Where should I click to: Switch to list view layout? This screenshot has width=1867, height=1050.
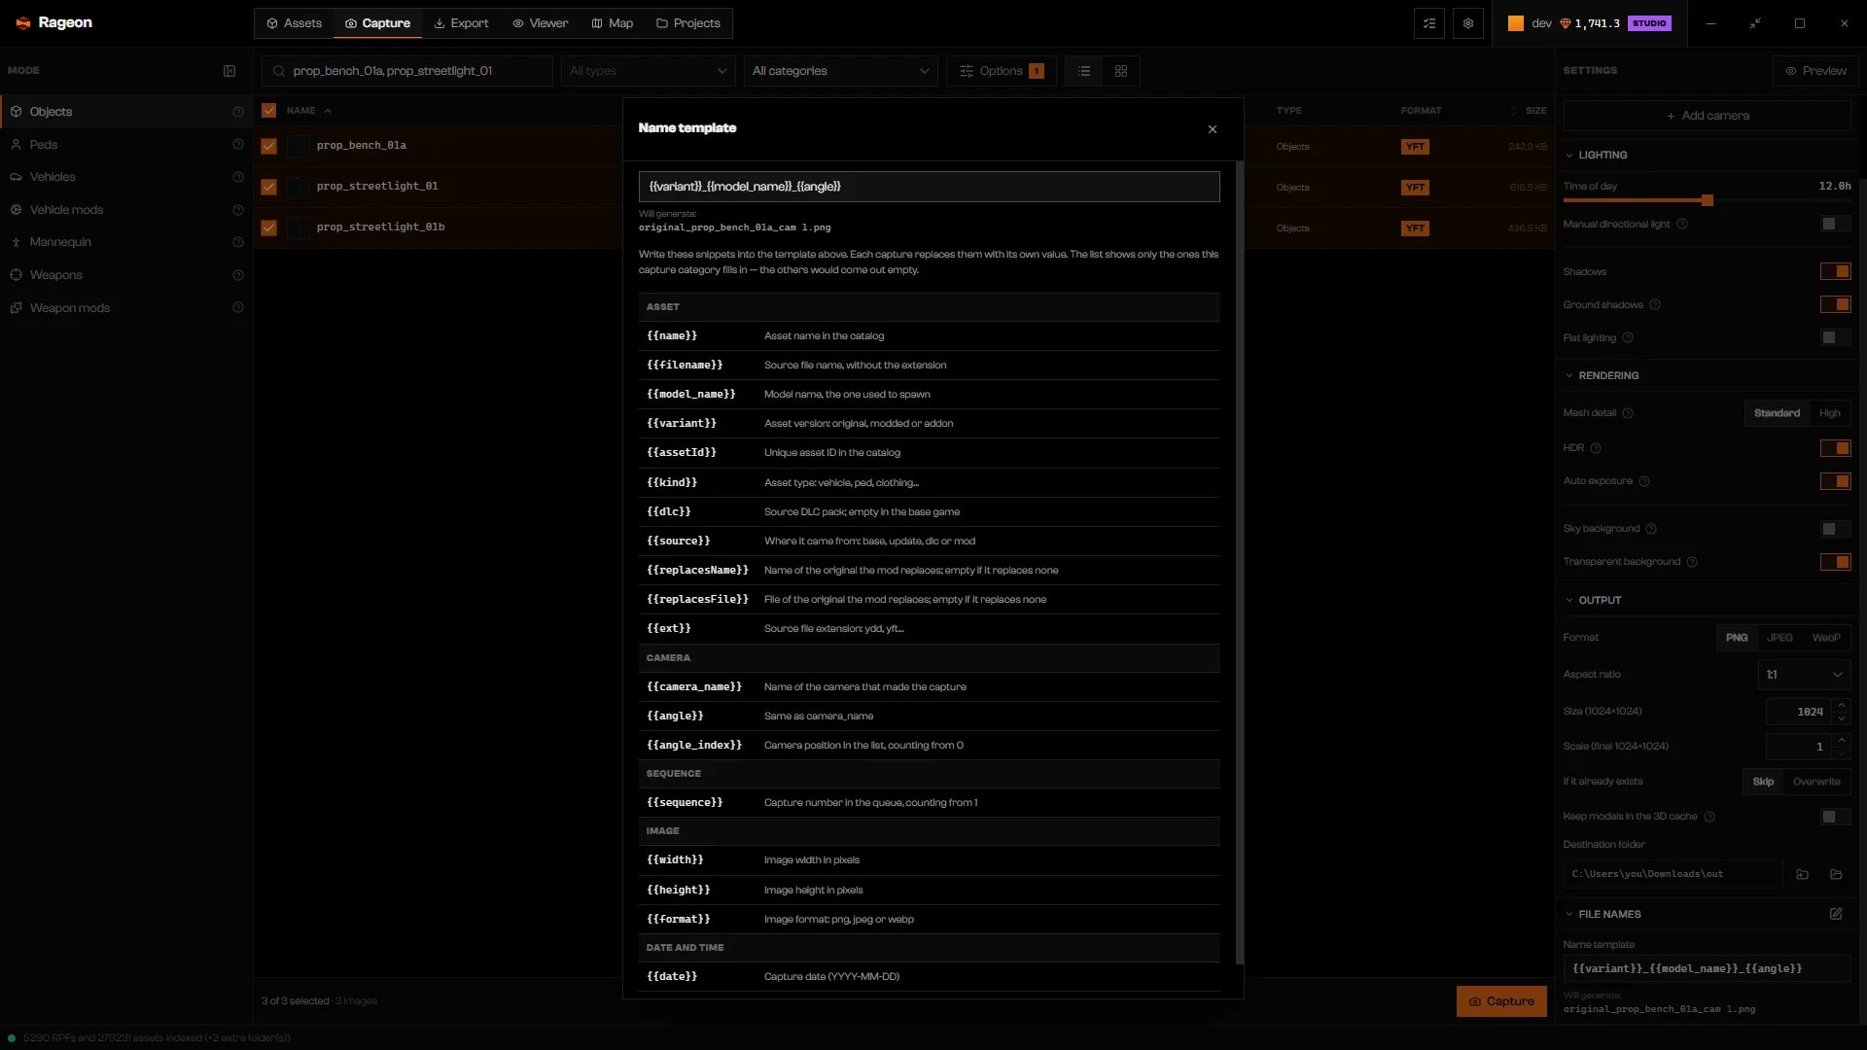(1084, 71)
